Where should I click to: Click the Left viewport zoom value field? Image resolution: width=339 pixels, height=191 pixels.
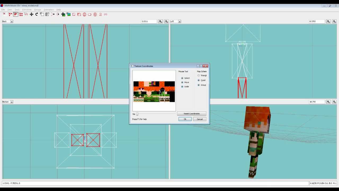click(317, 21)
